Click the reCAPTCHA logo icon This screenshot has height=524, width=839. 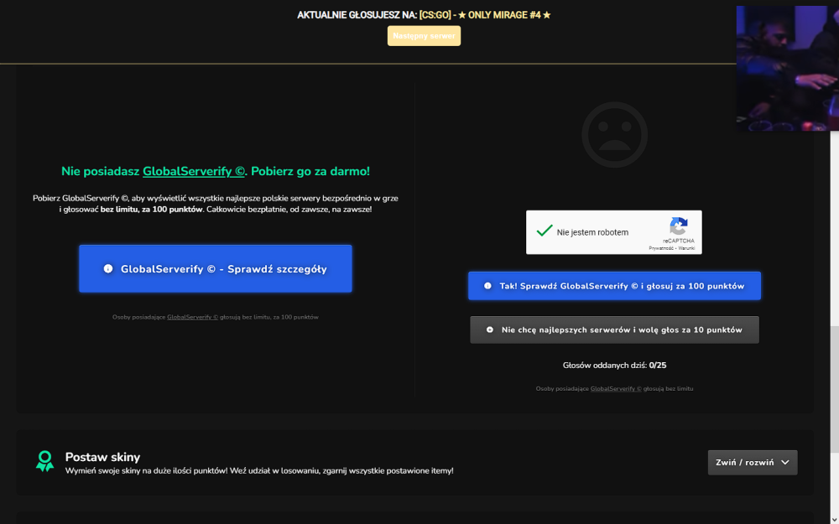679,226
